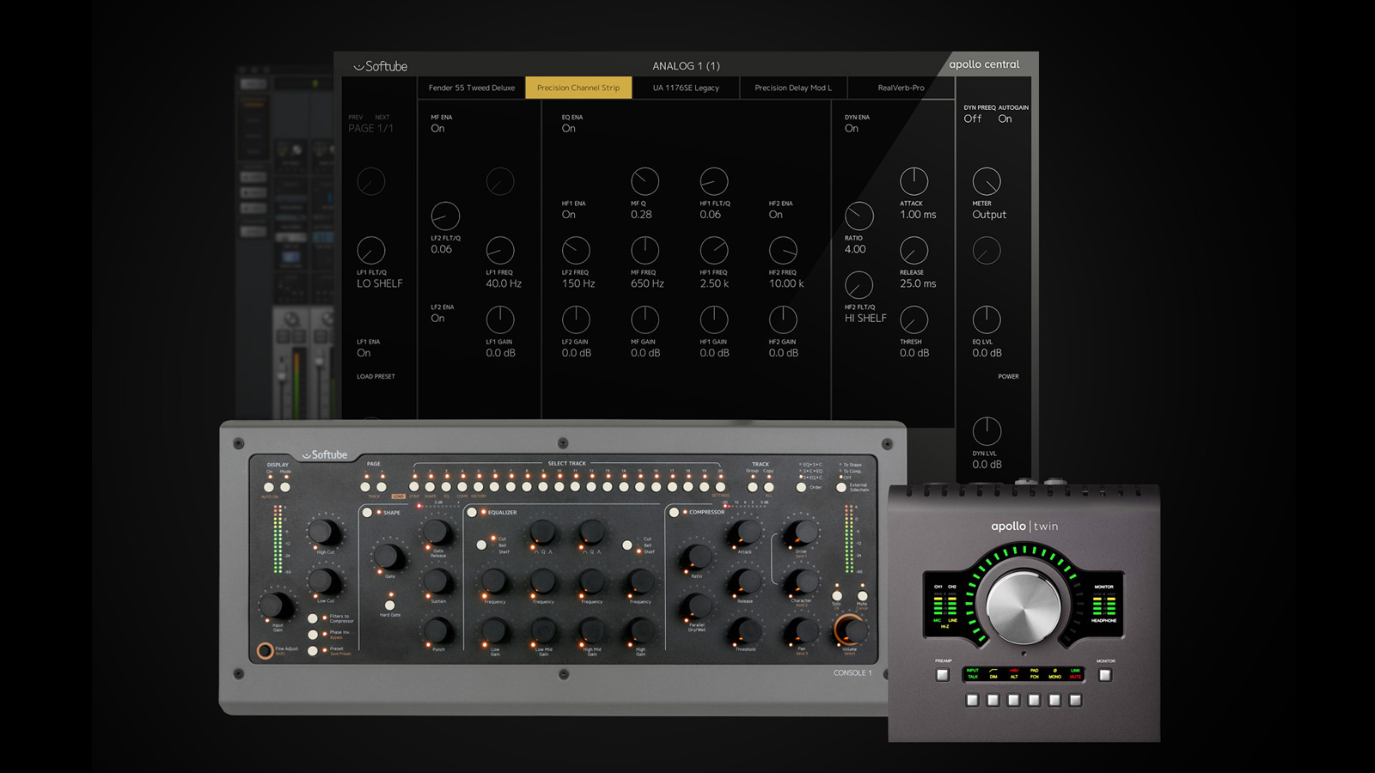
Task: Open the UA 1176SE Legacy tab
Action: (x=686, y=88)
